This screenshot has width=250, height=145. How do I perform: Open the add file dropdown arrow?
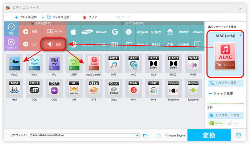pyautogui.click(x=43, y=17)
